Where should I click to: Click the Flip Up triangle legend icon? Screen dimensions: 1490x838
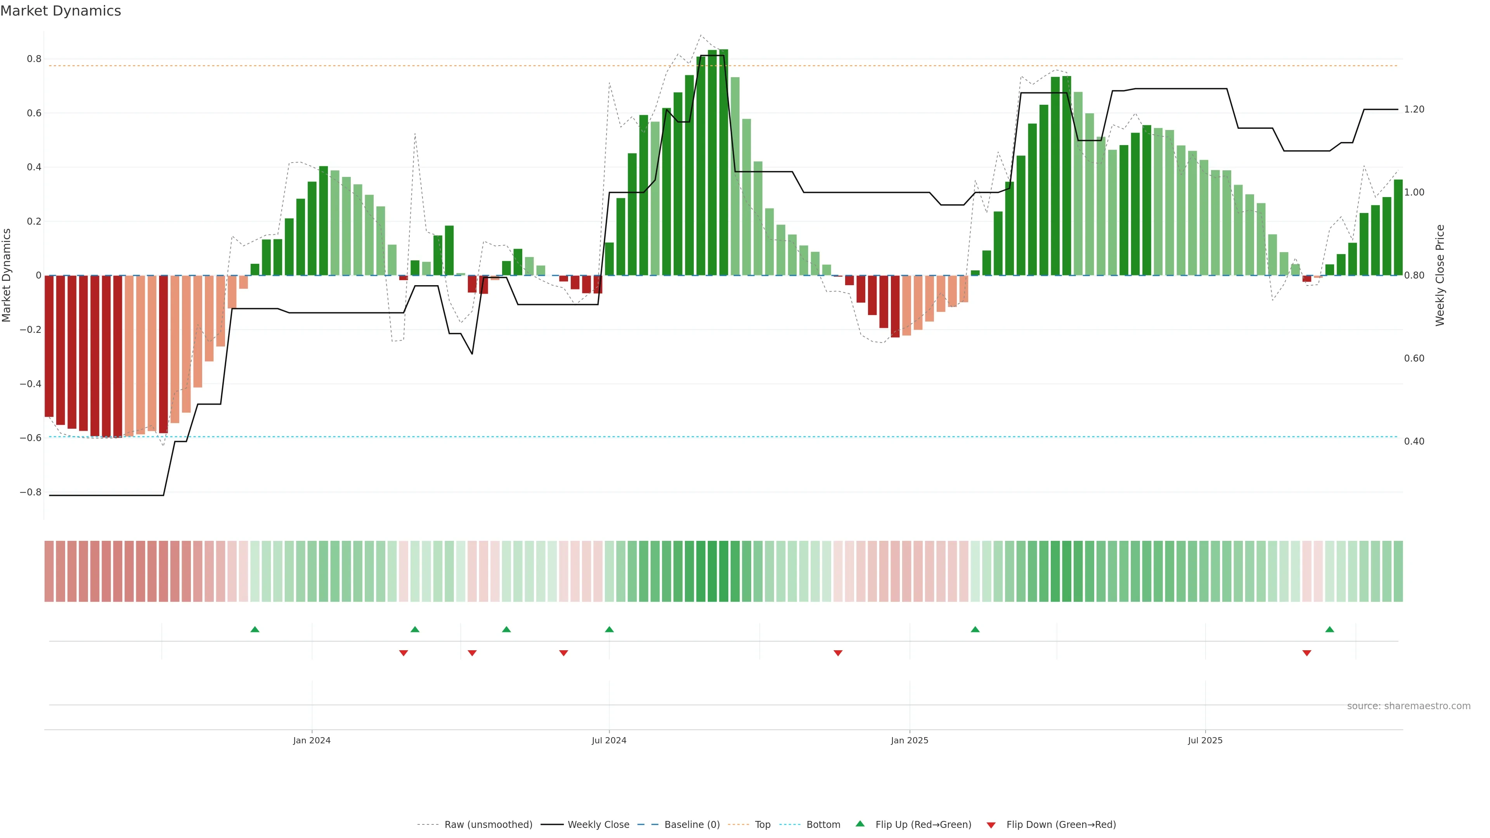[859, 824]
